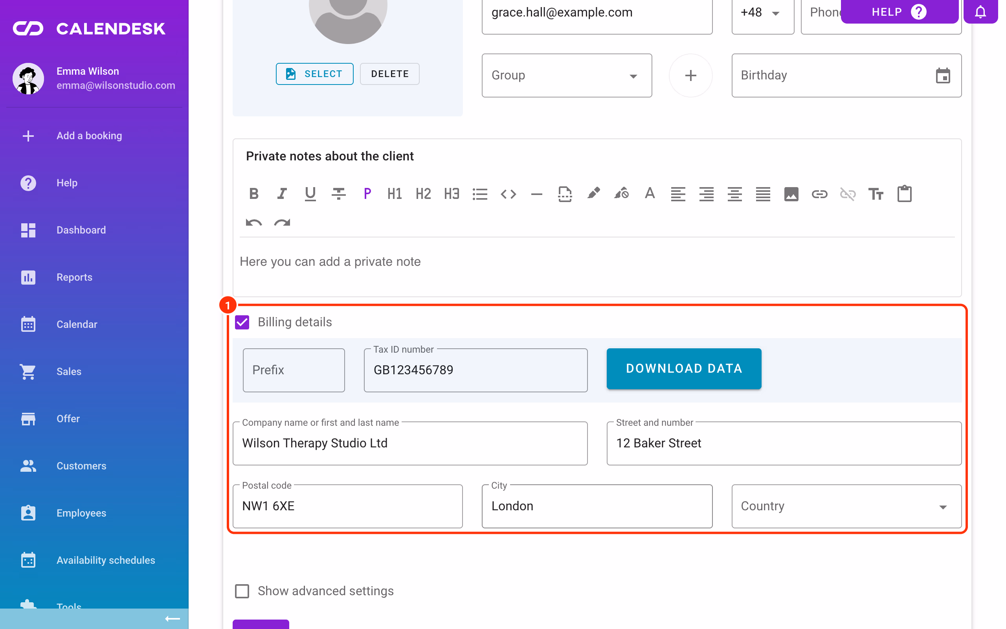Uncheck the Billing details checkbox
Screen dimensions: 1006x629
[x=242, y=322]
